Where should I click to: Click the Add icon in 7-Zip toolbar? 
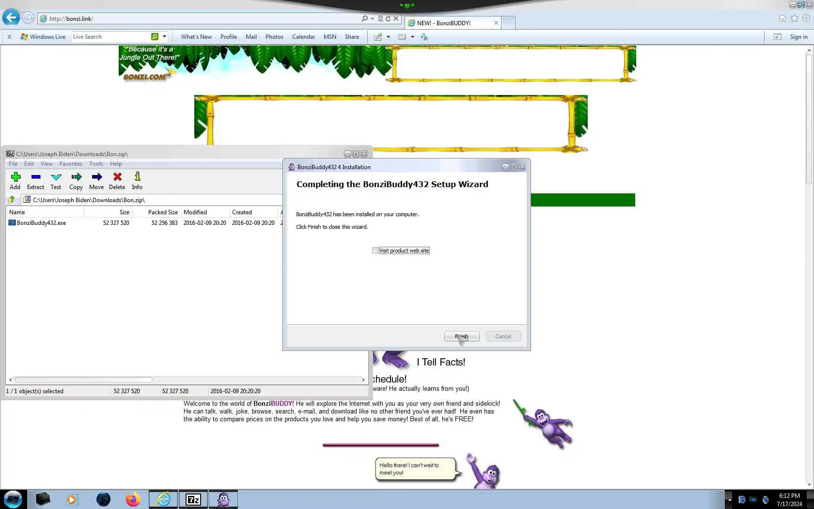(x=16, y=177)
